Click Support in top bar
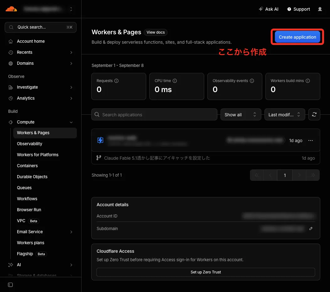 coord(299,9)
